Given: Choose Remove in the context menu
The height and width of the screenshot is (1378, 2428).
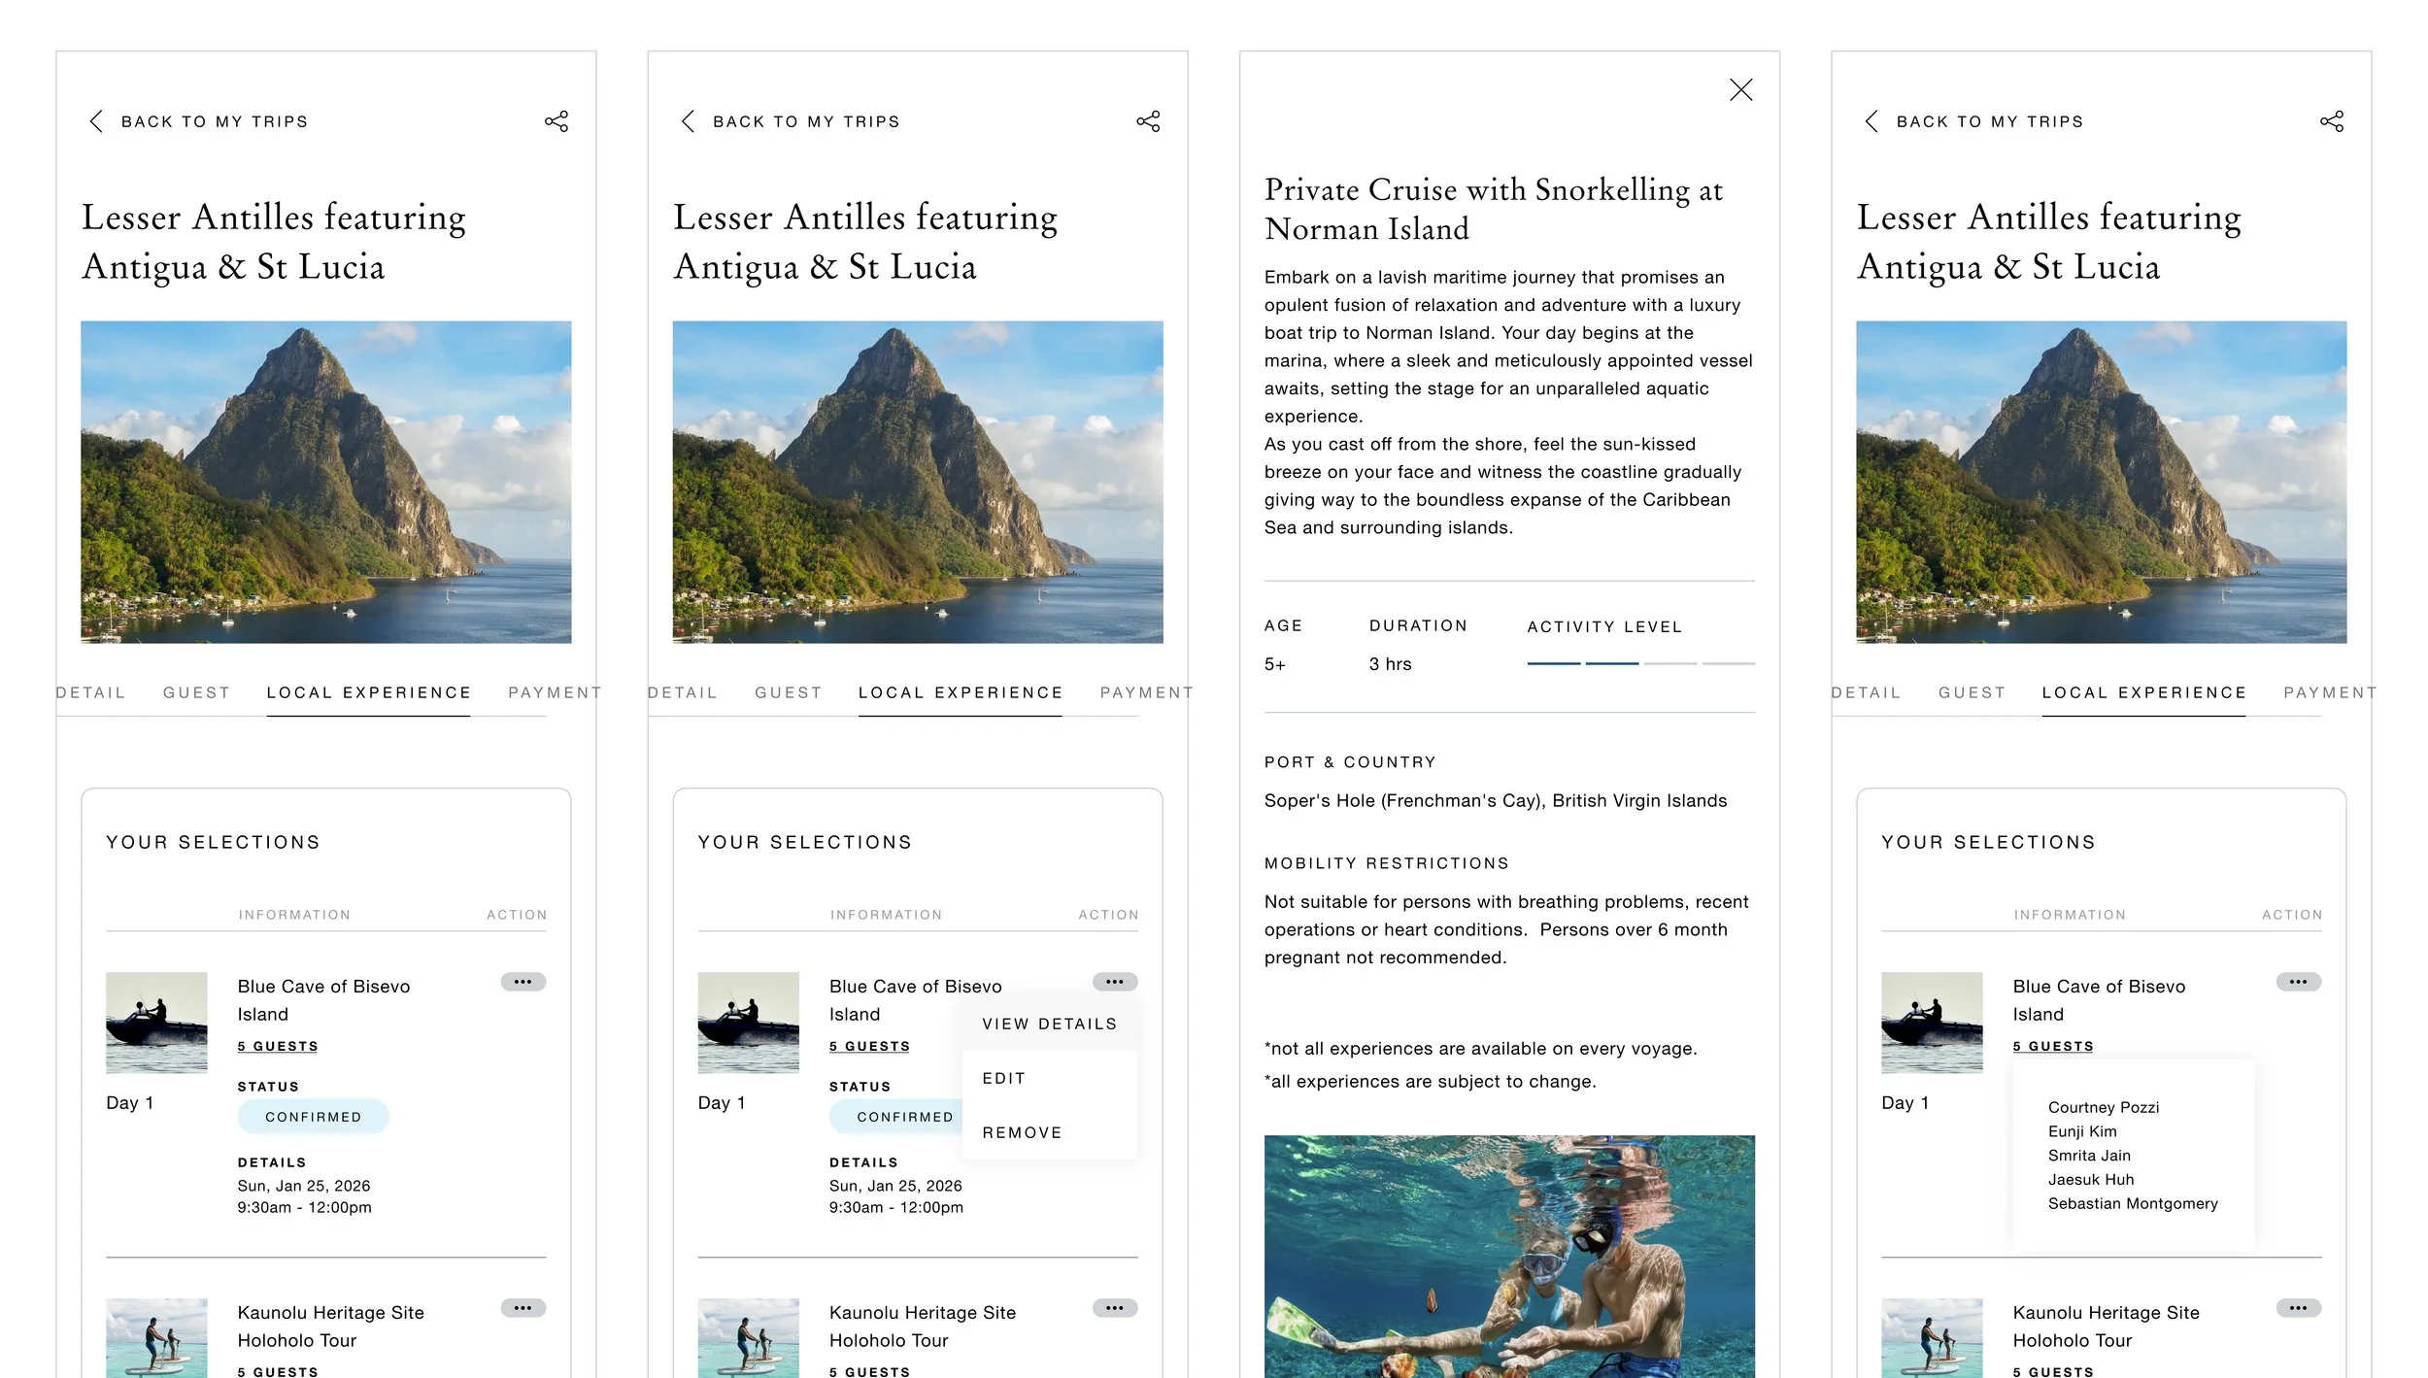Looking at the screenshot, I should click(1022, 1132).
